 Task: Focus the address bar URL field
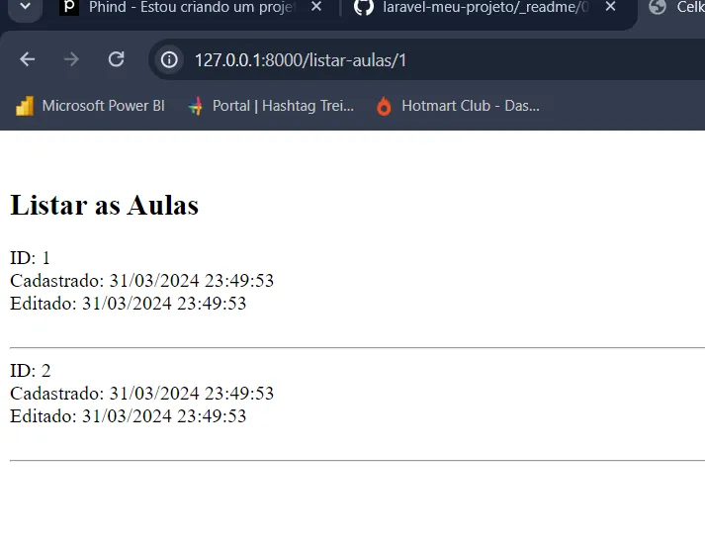(x=396, y=60)
